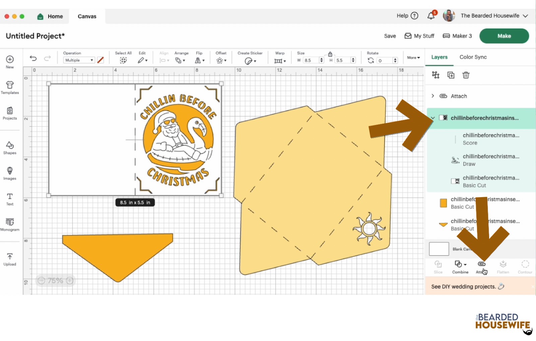Delete the selected layer trash icon
This screenshot has height=341, width=536.
click(x=466, y=75)
